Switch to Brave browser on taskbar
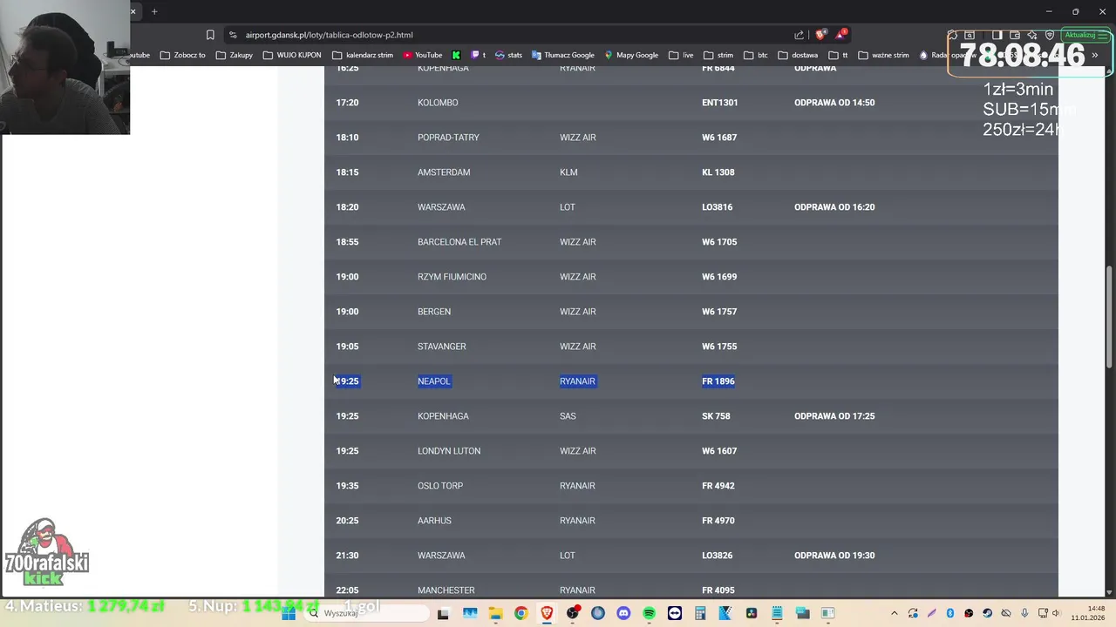This screenshot has width=1116, height=627. point(547,613)
